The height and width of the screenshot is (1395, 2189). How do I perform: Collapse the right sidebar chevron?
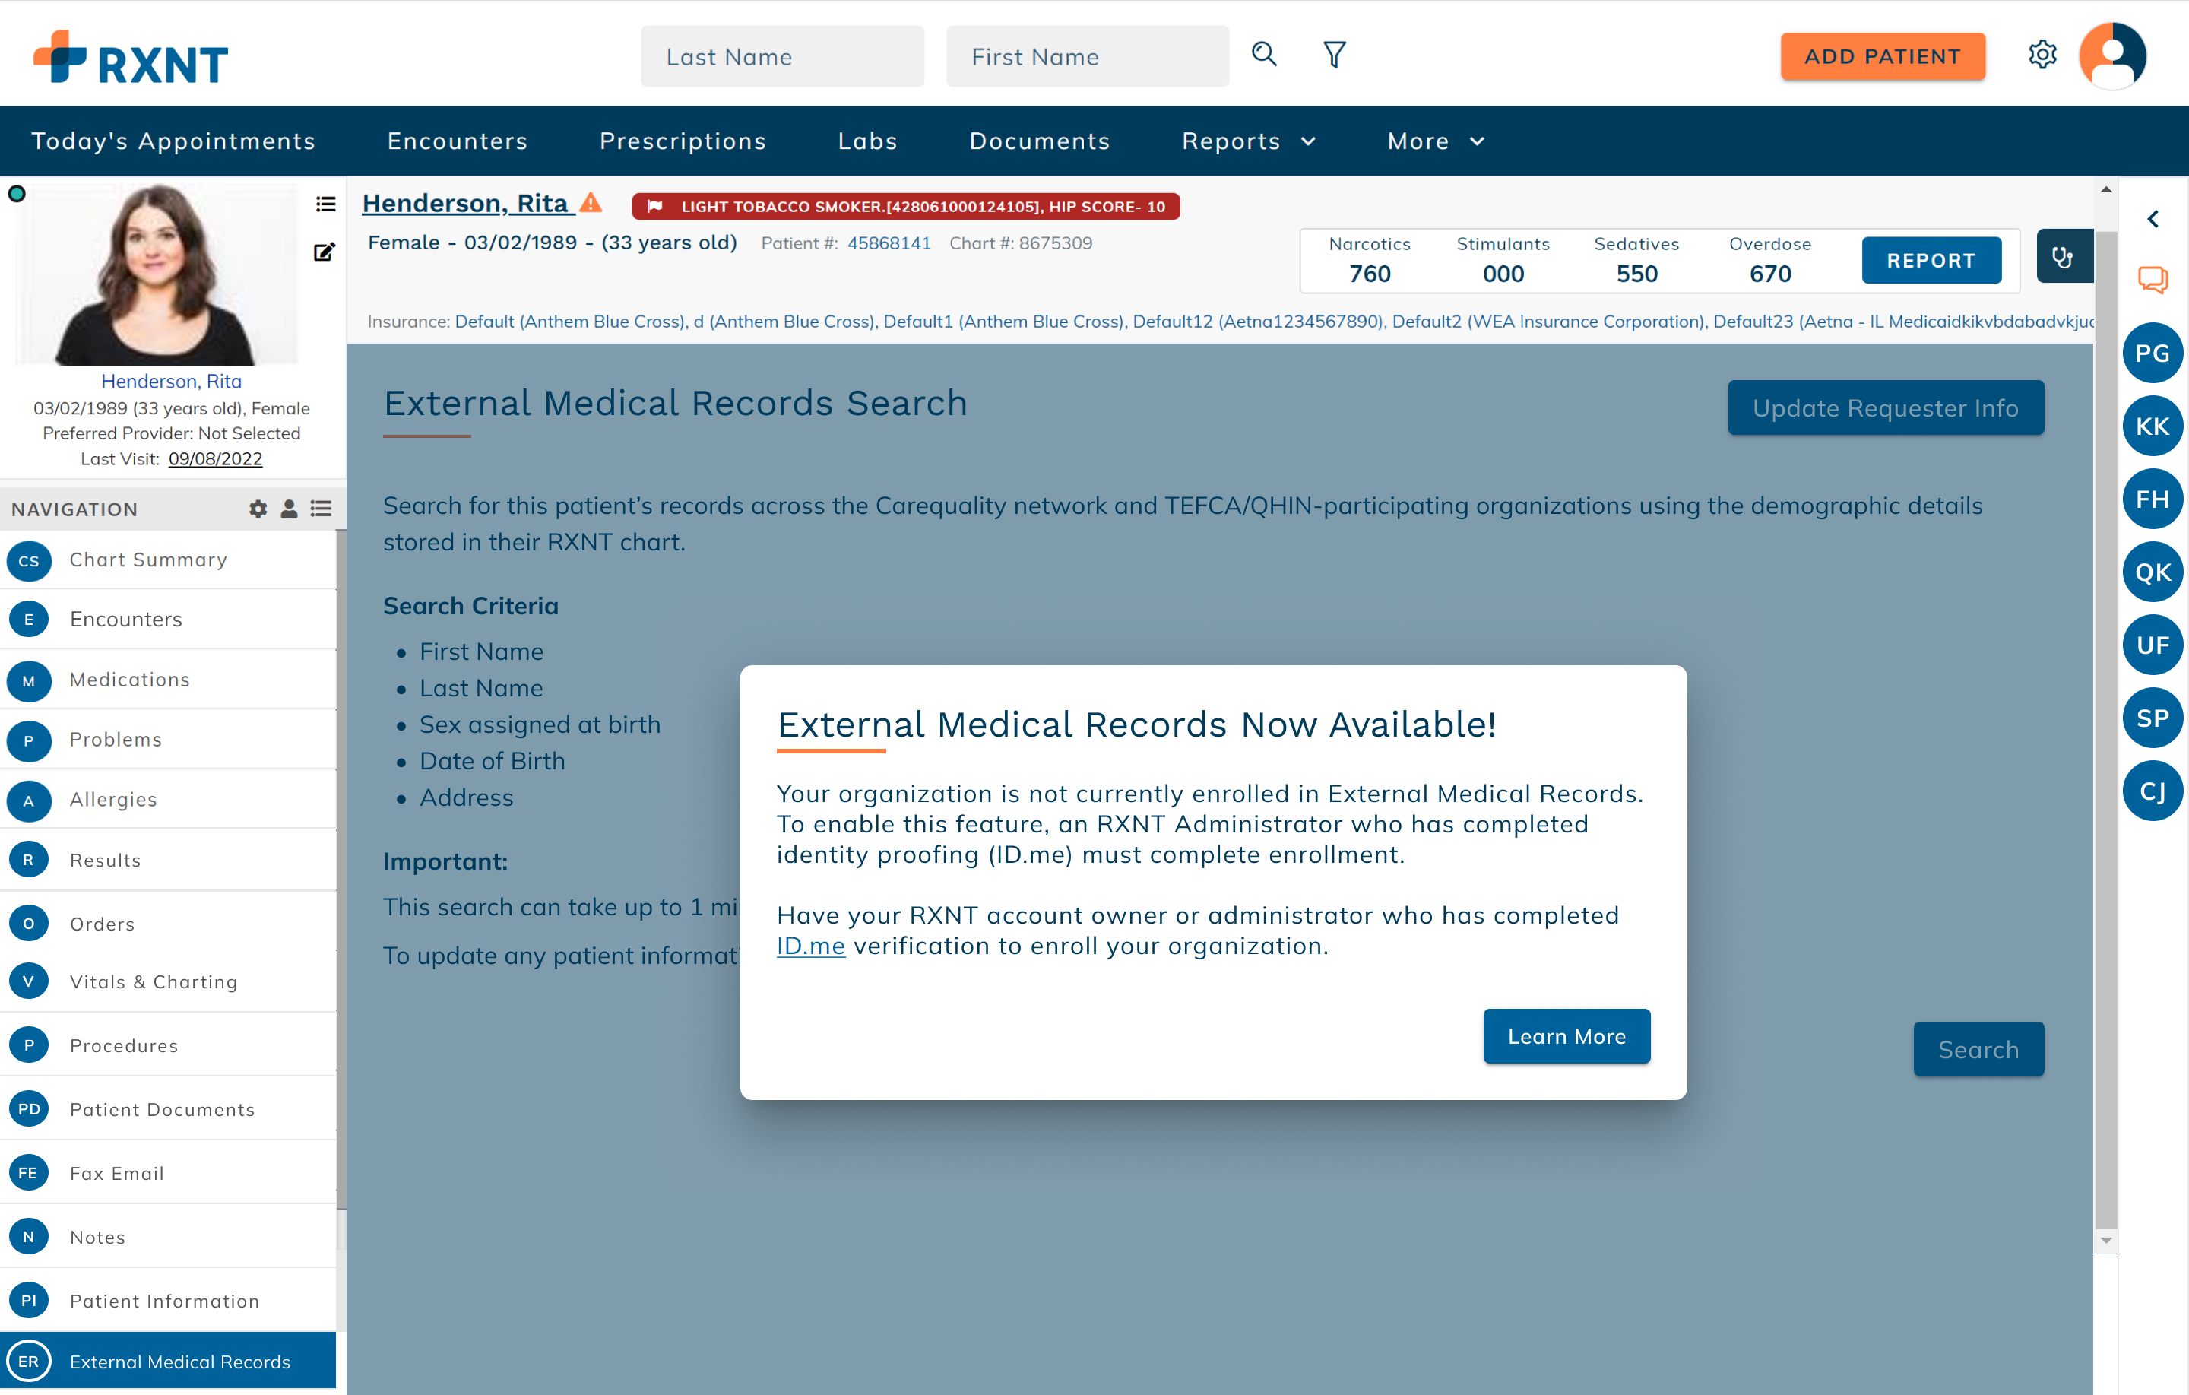click(2153, 219)
